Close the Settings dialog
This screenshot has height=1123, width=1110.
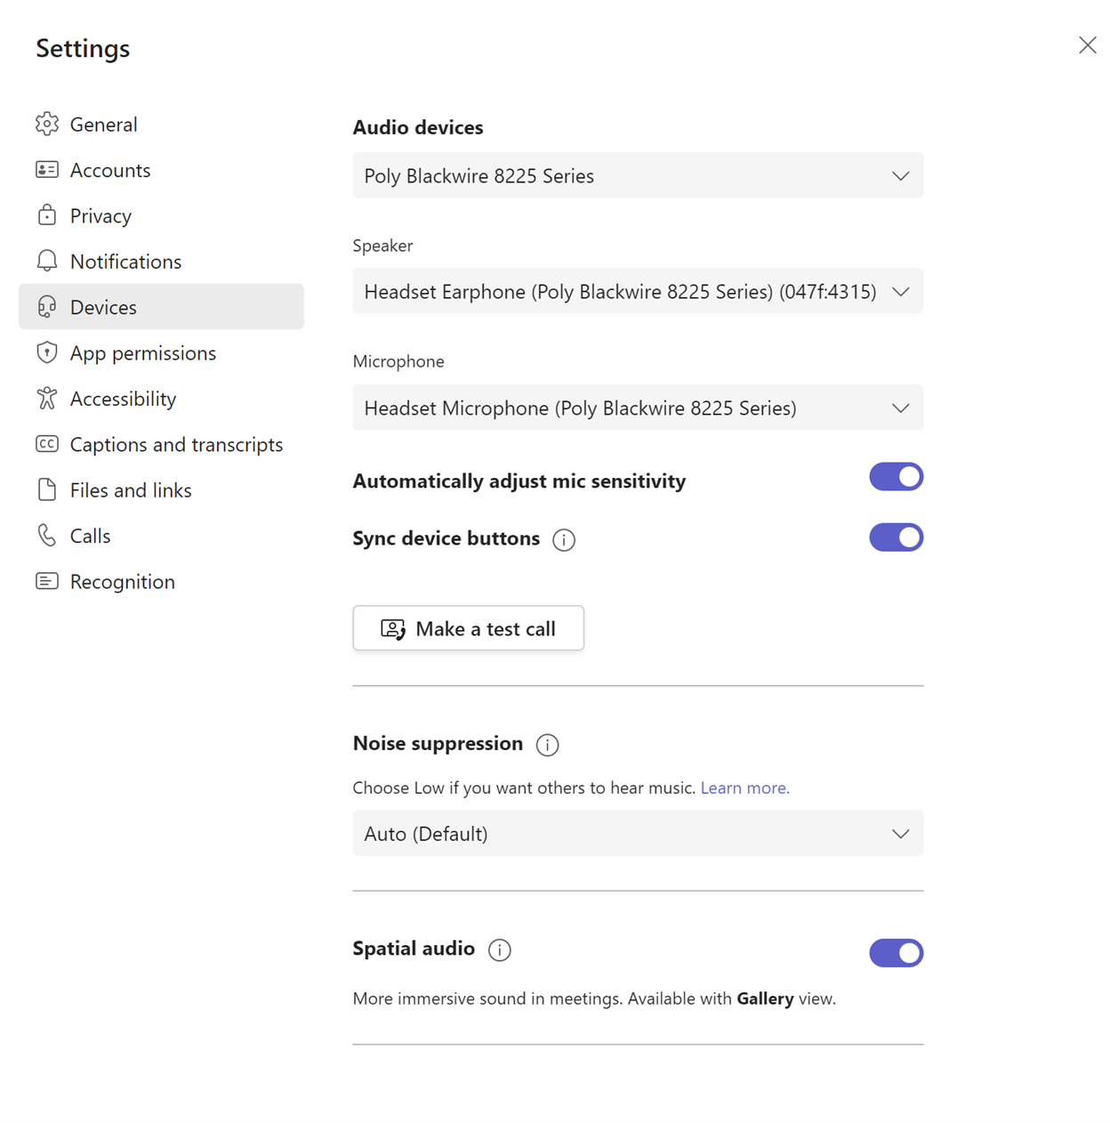tap(1087, 45)
